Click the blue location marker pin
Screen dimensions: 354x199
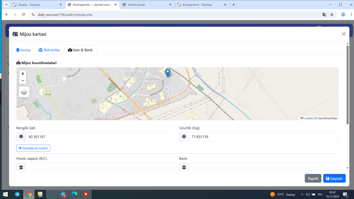coord(168,73)
